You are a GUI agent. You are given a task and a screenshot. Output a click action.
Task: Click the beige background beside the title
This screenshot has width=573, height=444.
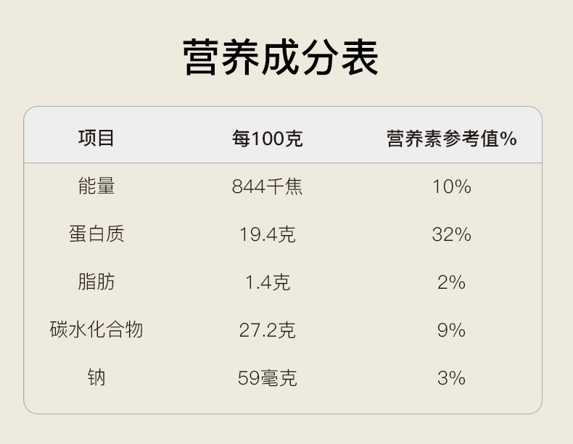[x=471, y=58]
